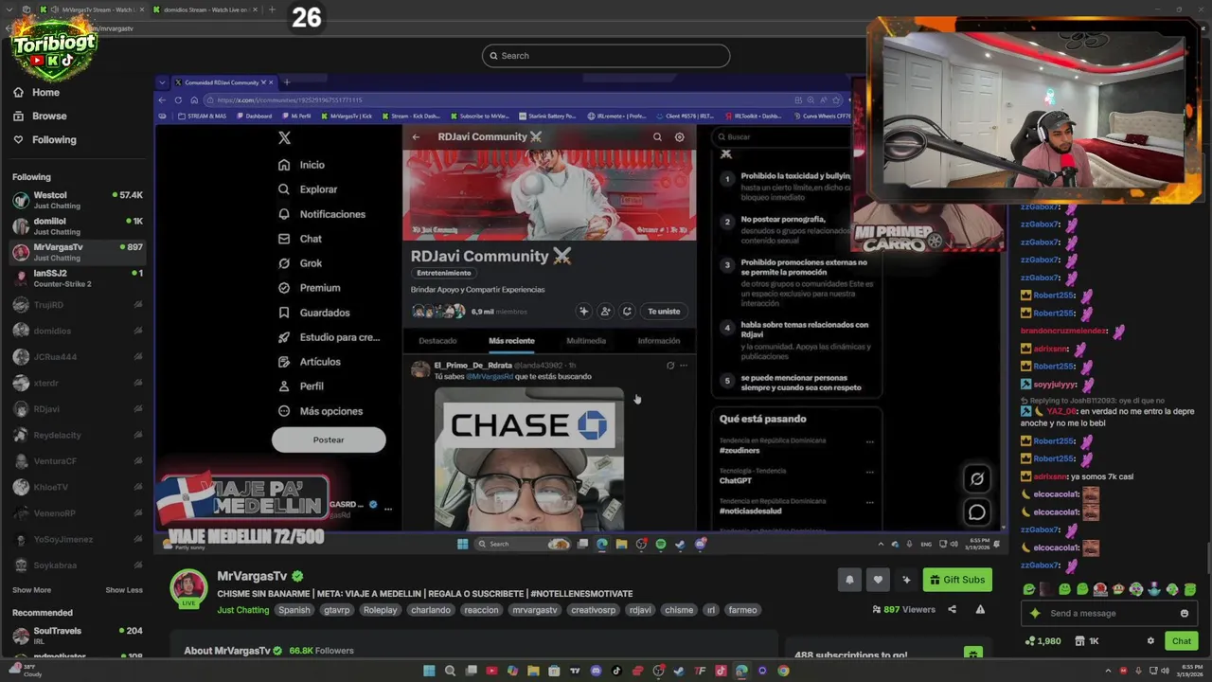The height and width of the screenshot is (682, 1212).
Task: Open Más opciones in streamed X sidebar
Action: coord(320,411)
